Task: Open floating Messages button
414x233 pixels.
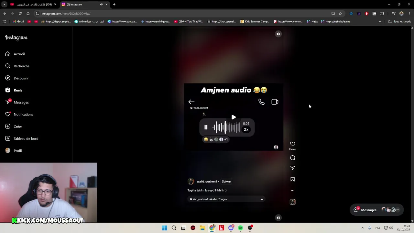Action: pos(377,210)
